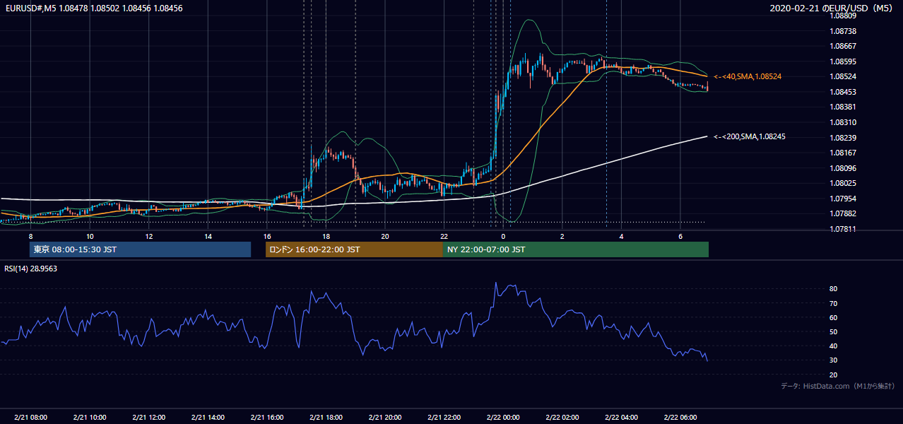The height and width of the screenshot is (424, 903).
Task: Click price axis label 1.08096
Action: [x=844, y=168]
